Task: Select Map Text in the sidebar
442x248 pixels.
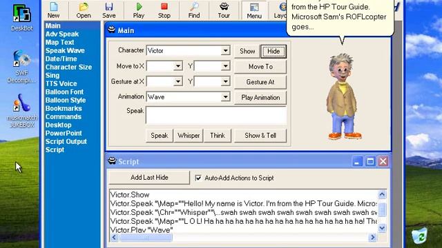Action: click(60, 43)
